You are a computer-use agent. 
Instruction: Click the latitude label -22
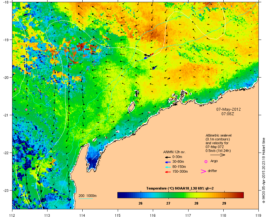[6, 153]
